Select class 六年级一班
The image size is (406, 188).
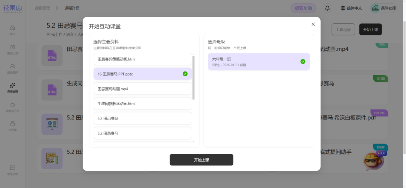point(259,62)
